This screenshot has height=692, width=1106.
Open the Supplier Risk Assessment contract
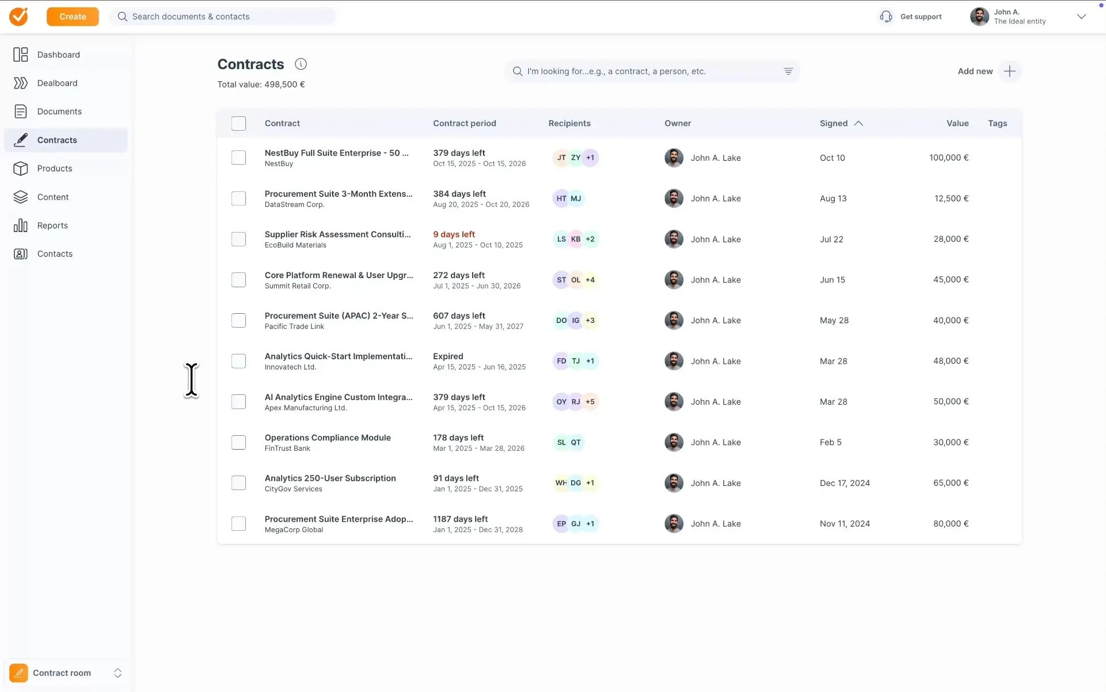click(337, 234)
